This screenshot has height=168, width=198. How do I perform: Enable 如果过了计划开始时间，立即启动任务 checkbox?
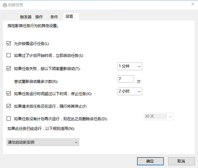[9, 55]
